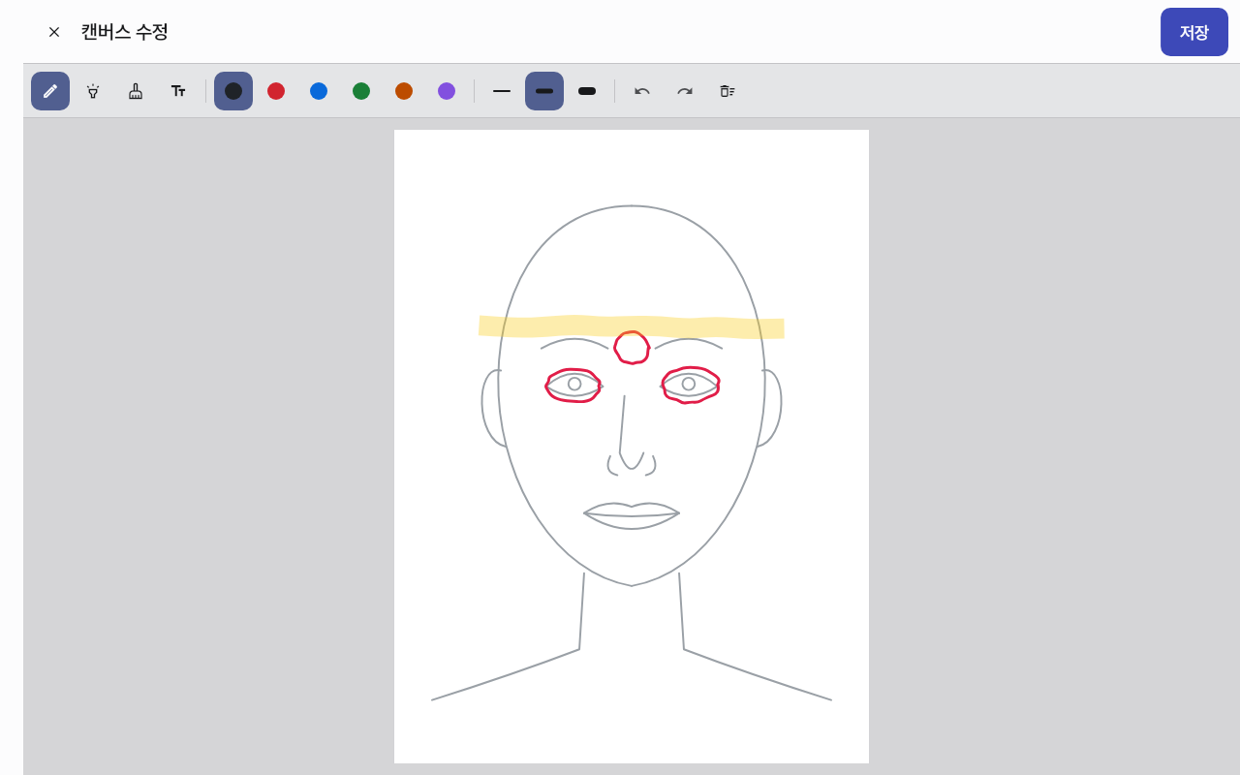
Task: Choose the red color swatch
Action: point(276,91)
